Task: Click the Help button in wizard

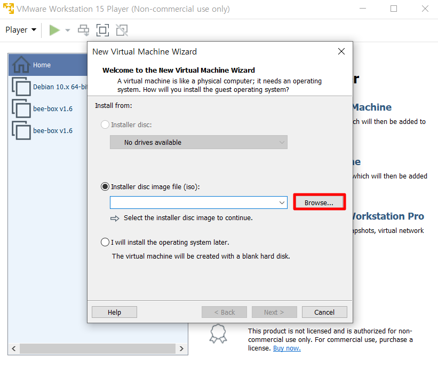Action: (114, 312)
